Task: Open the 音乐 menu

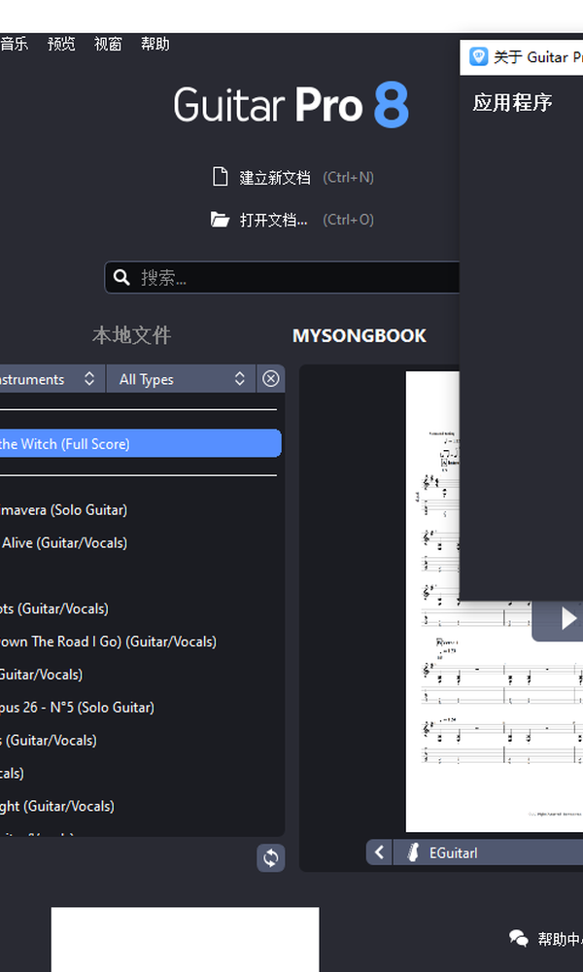Action: pyautogui.click(x=14, y=44)
